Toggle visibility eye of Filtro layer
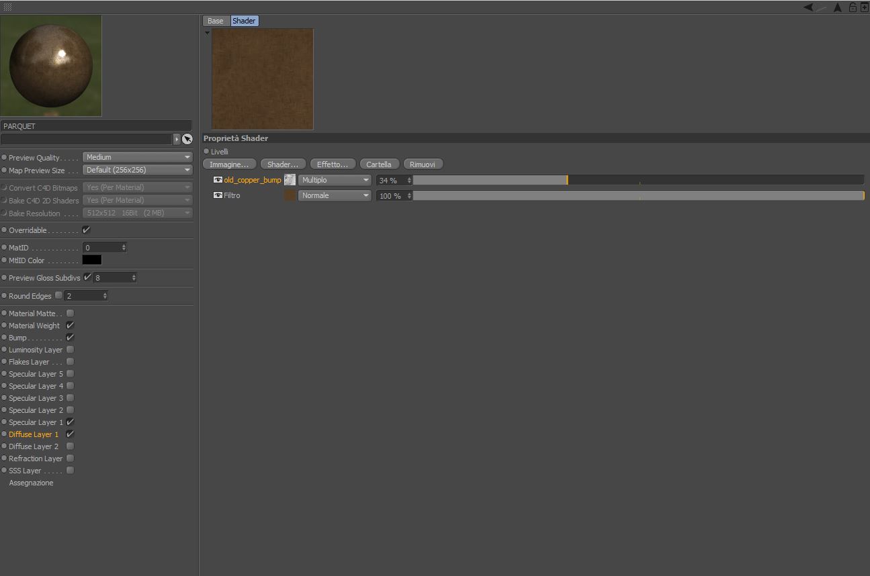 (x=218, y=195)
